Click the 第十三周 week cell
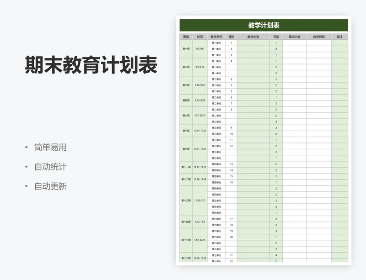 186,201
